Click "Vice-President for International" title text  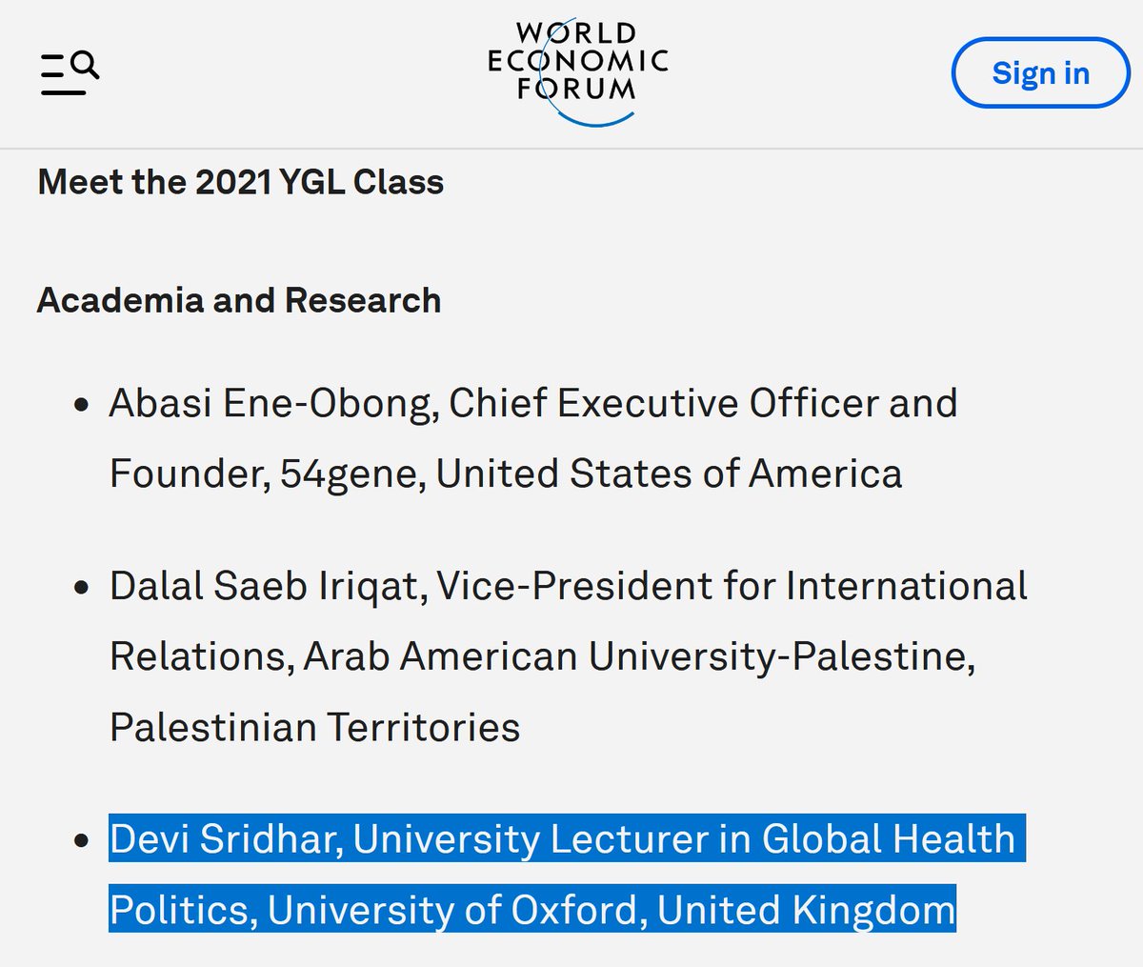pyautogui.click(x=732, y=586)
